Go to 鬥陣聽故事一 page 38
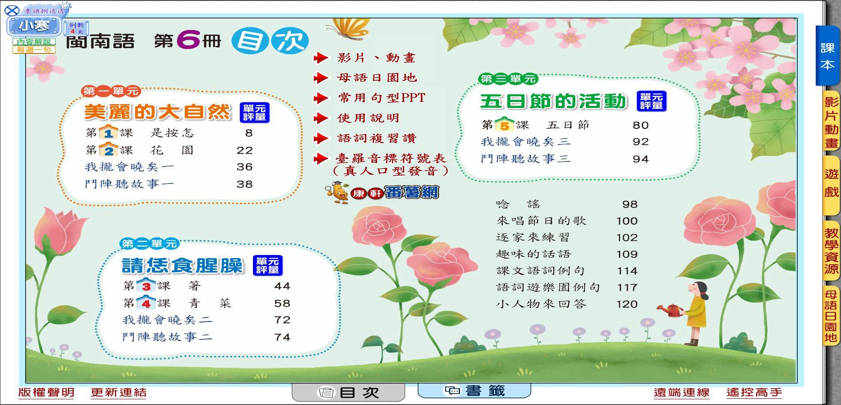The width and height of the screenshot is (841, 405). pyautogui.click(x=169, y=184)
